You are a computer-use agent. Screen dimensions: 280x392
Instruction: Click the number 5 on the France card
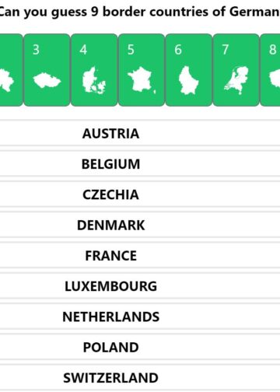pos(131,50)
